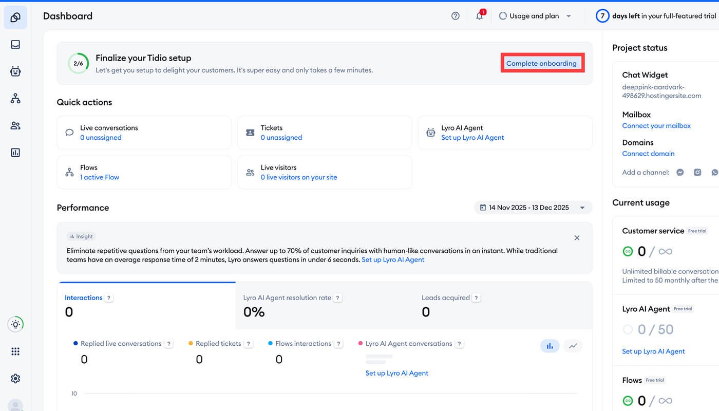The image size is (719, 411).
Task: Open the Live conversations quick action card
Action: (x=144, y=133)
